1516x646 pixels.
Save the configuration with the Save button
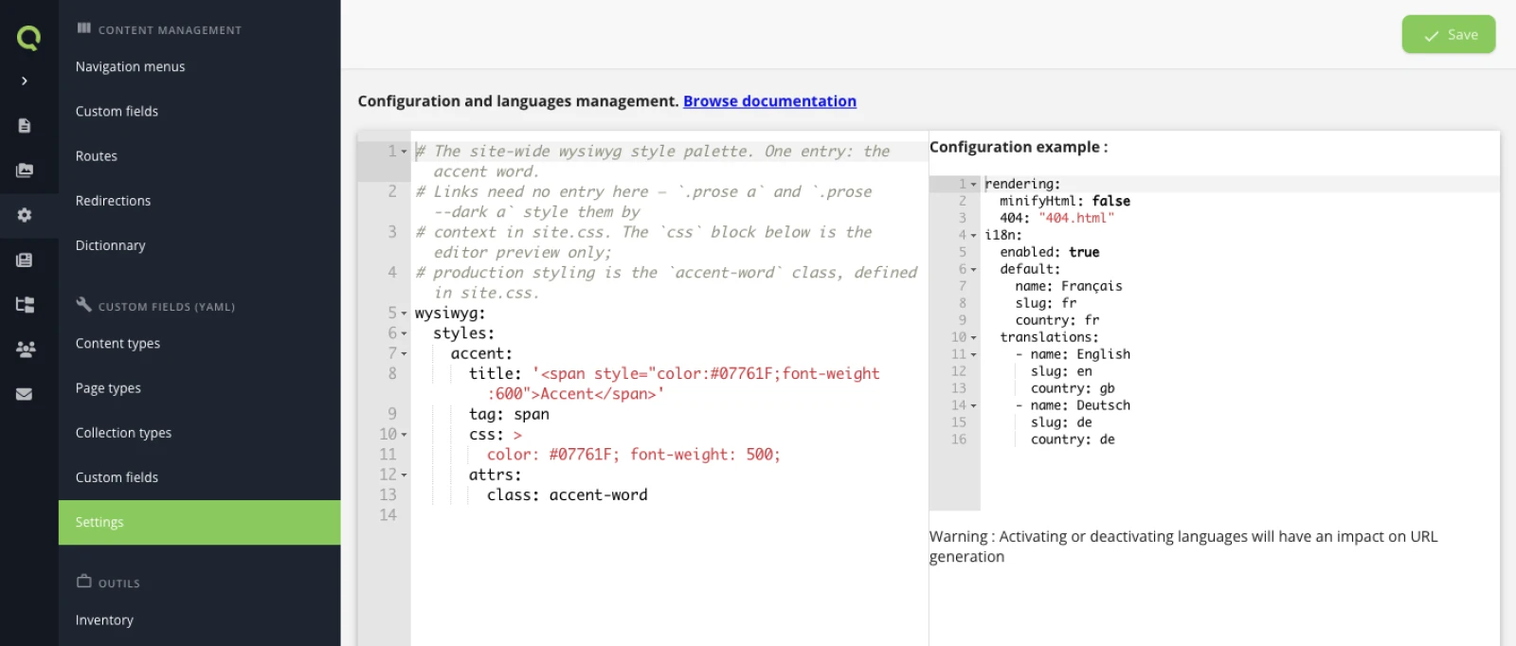1449,34
